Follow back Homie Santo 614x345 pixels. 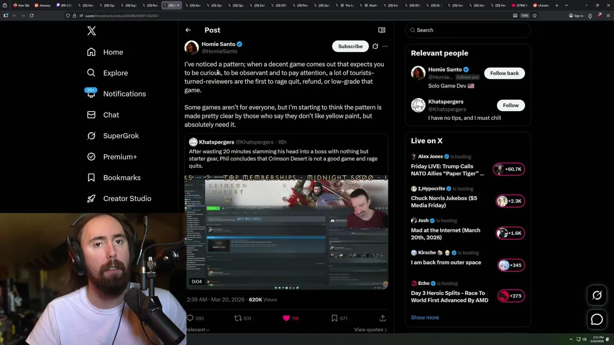[504, 73]
